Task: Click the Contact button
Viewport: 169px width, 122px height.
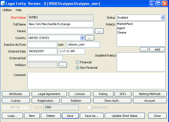Action: click(x=80, y=94)
